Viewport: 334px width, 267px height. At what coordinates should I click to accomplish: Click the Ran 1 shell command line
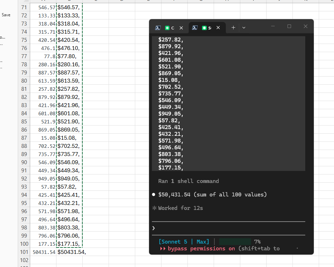point(188,181)
